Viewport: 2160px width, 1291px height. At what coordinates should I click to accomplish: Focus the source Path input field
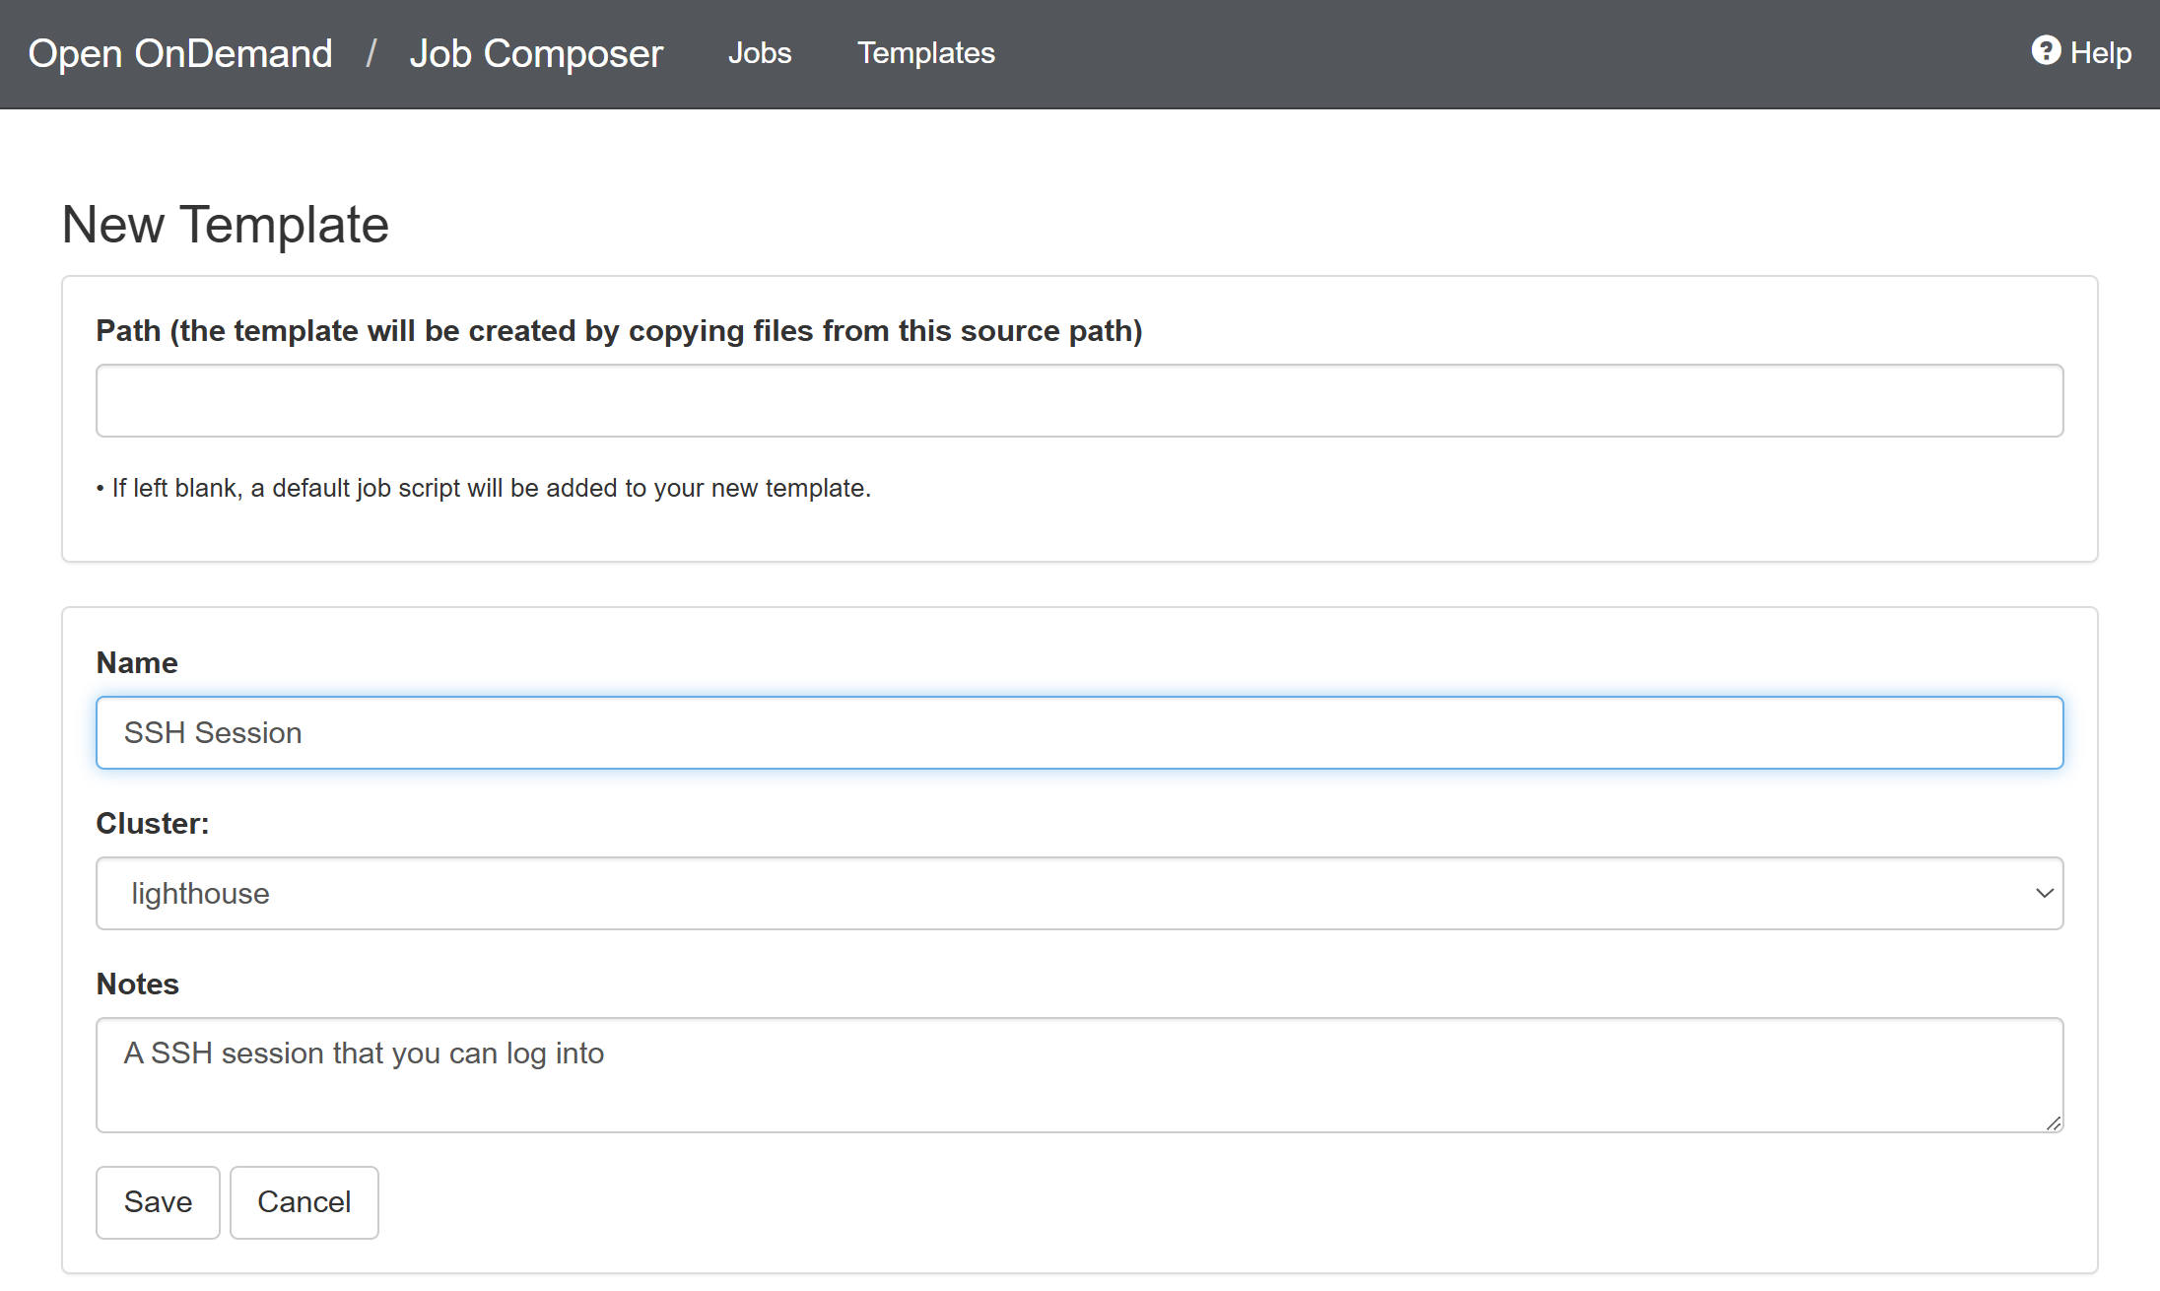(1079, 400)
